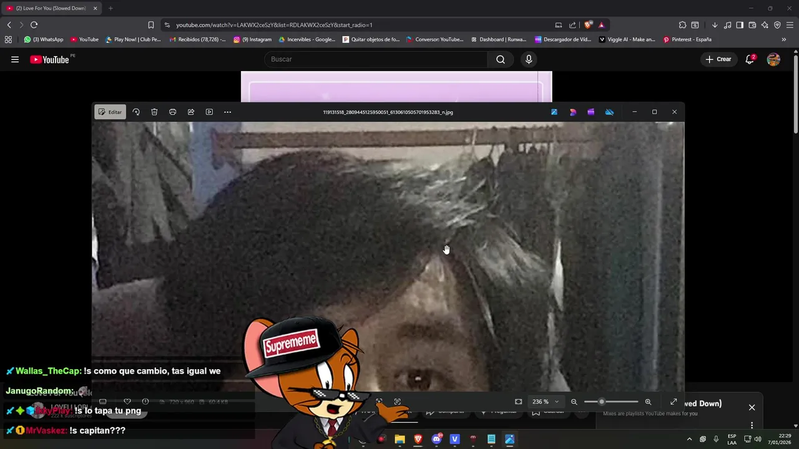Open browser apps grid icon

coord(8,39)
